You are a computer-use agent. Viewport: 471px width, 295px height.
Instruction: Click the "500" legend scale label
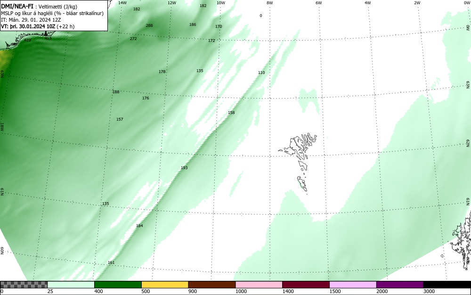(x=146, y=291)
